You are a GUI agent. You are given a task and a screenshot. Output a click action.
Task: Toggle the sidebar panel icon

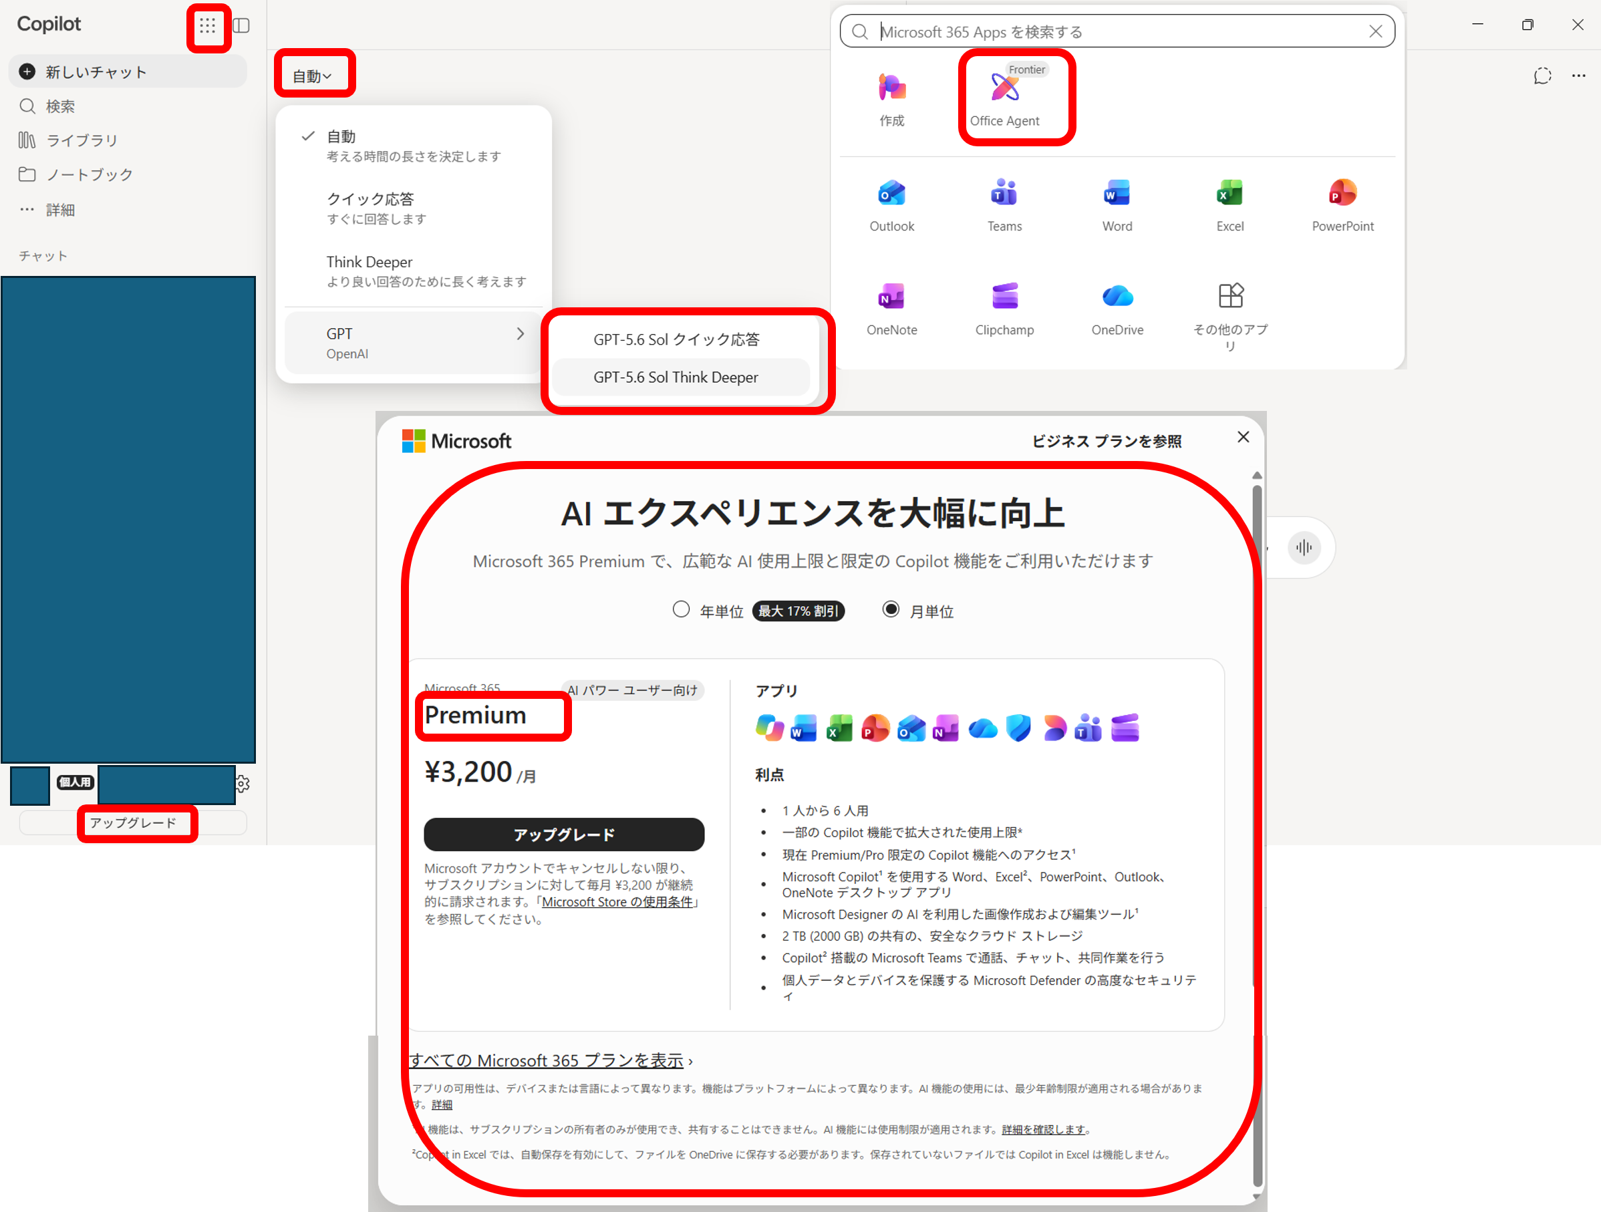pyautogui.click(x=242, y=26)
